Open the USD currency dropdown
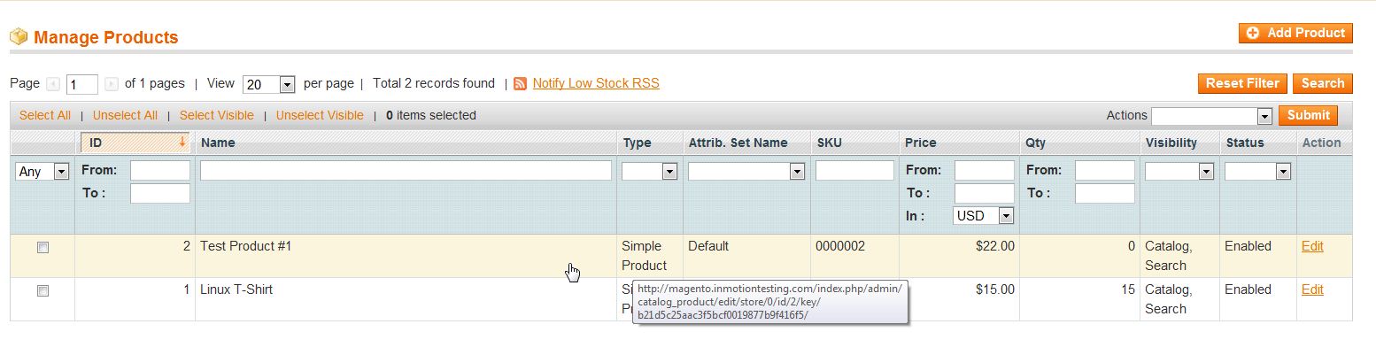This screenshot has width=1376, height=355. tap(984, 216)
